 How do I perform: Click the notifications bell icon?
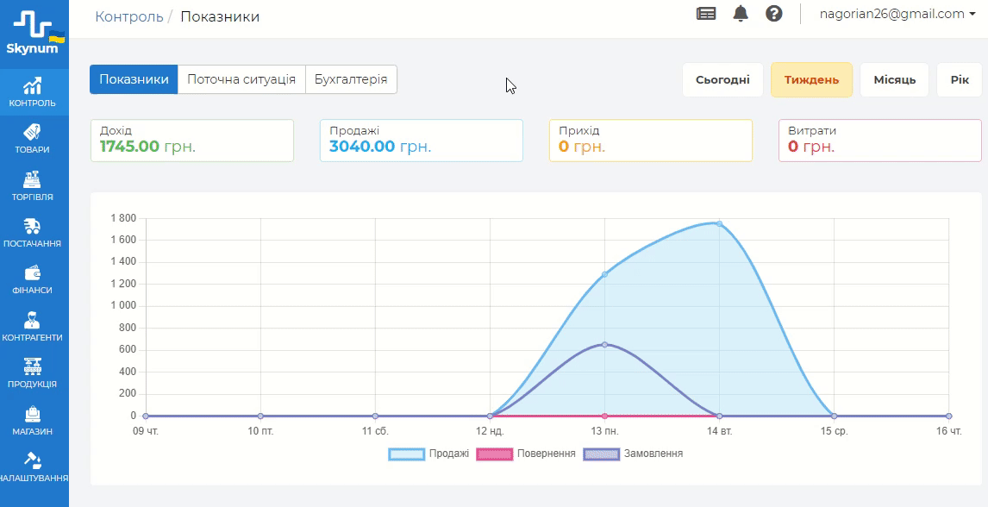point(741,14)
